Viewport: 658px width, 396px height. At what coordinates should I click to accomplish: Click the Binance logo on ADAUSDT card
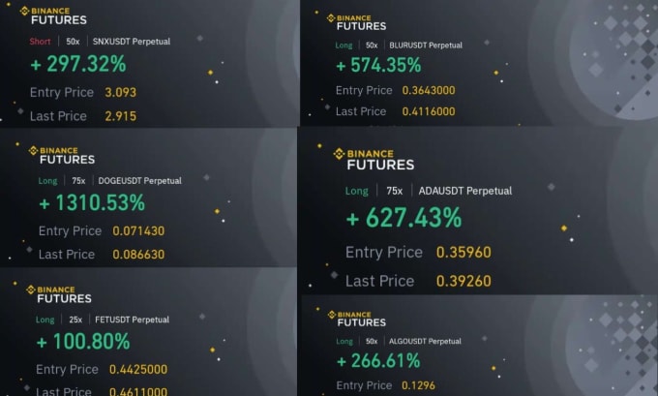pos(374,159)
